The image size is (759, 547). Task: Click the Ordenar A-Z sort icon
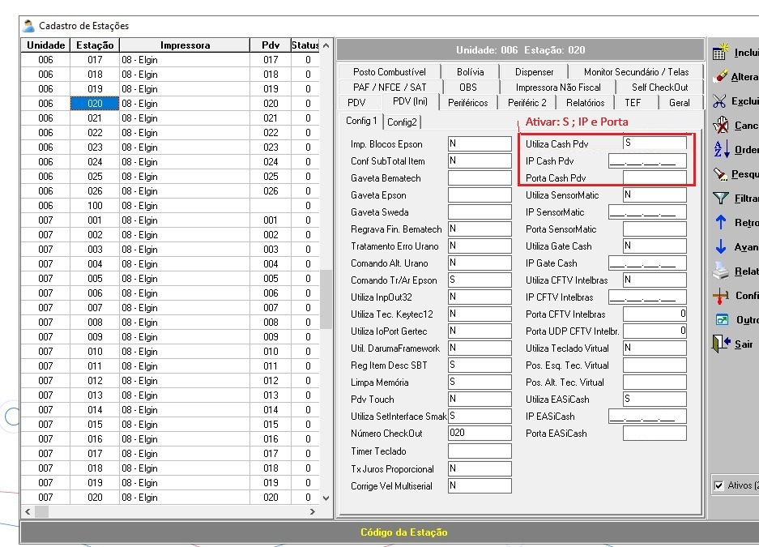point(721,150)
